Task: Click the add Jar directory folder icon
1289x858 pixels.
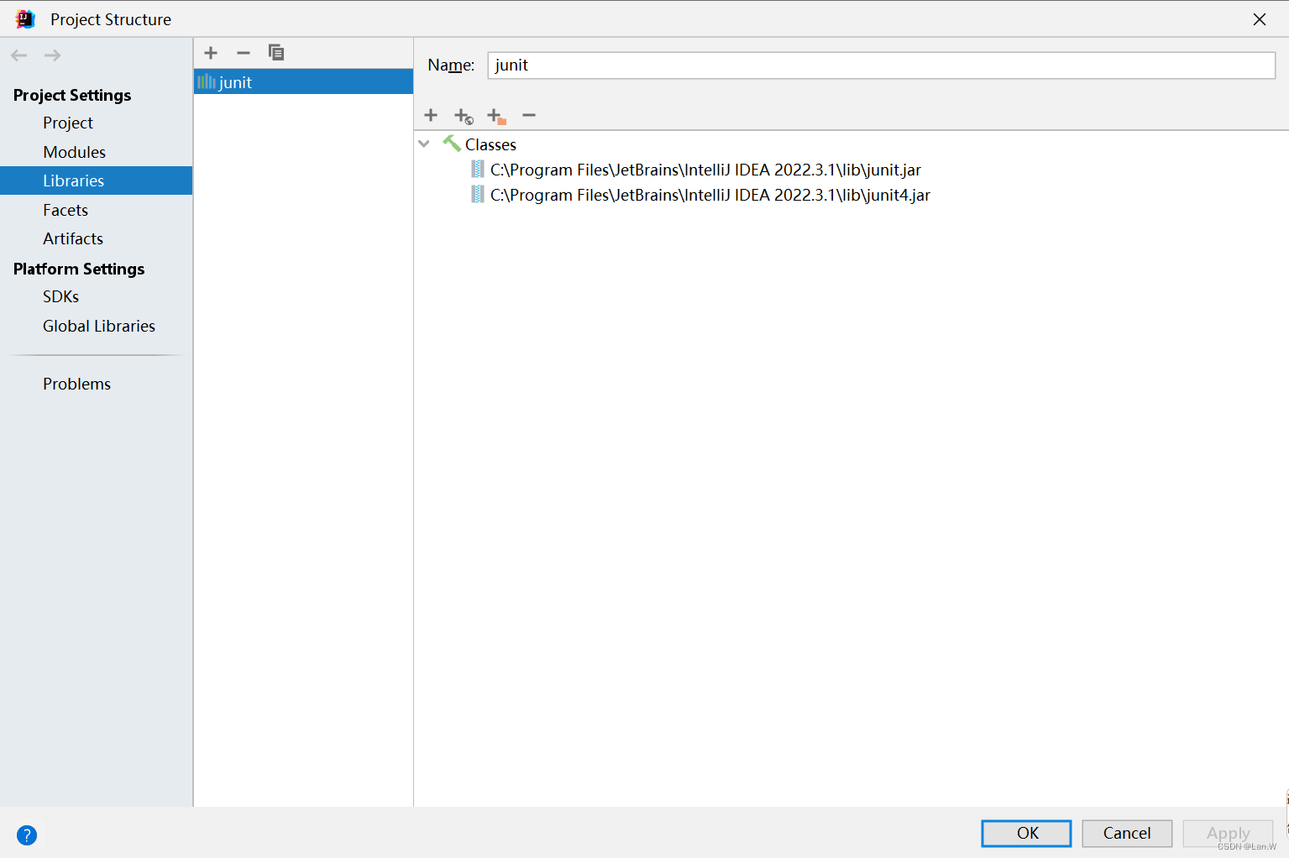Action: [495, 115]
